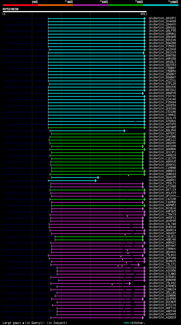Open hit UniRef100_Q8LF55
Viewport: 181px width, 325px height.
click(162, 31)
